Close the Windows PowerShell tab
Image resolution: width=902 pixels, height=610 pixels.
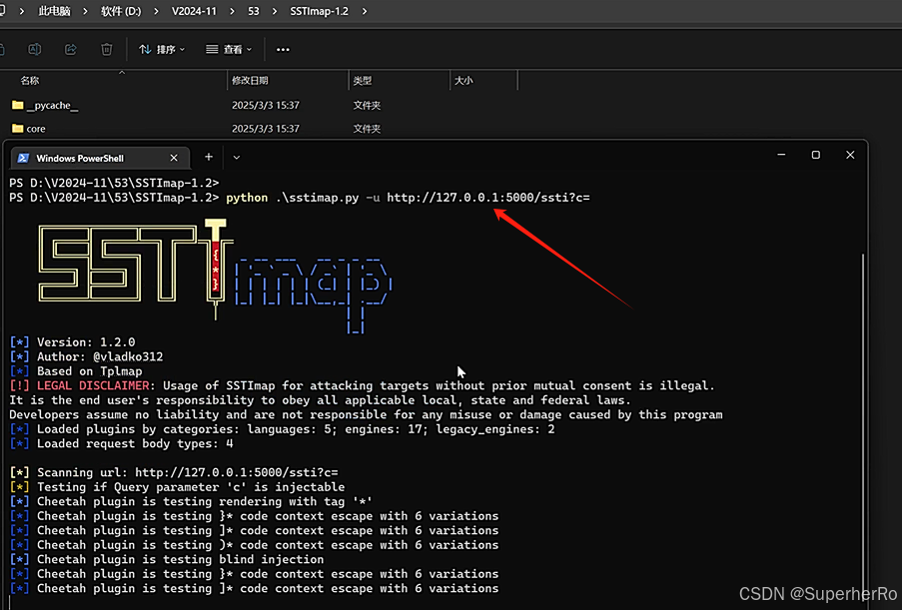[x=174, y=158]
